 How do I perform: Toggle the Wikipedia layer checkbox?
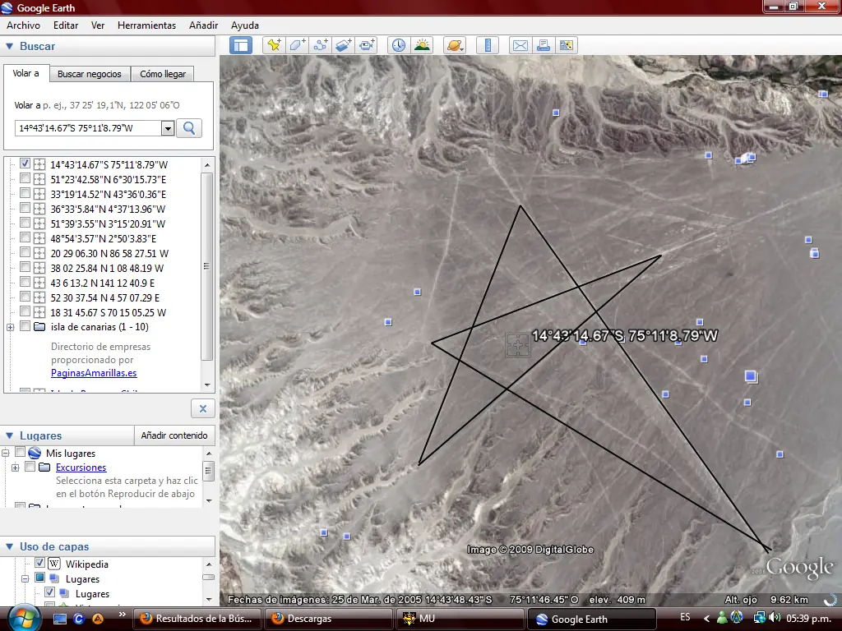[39, 563]
